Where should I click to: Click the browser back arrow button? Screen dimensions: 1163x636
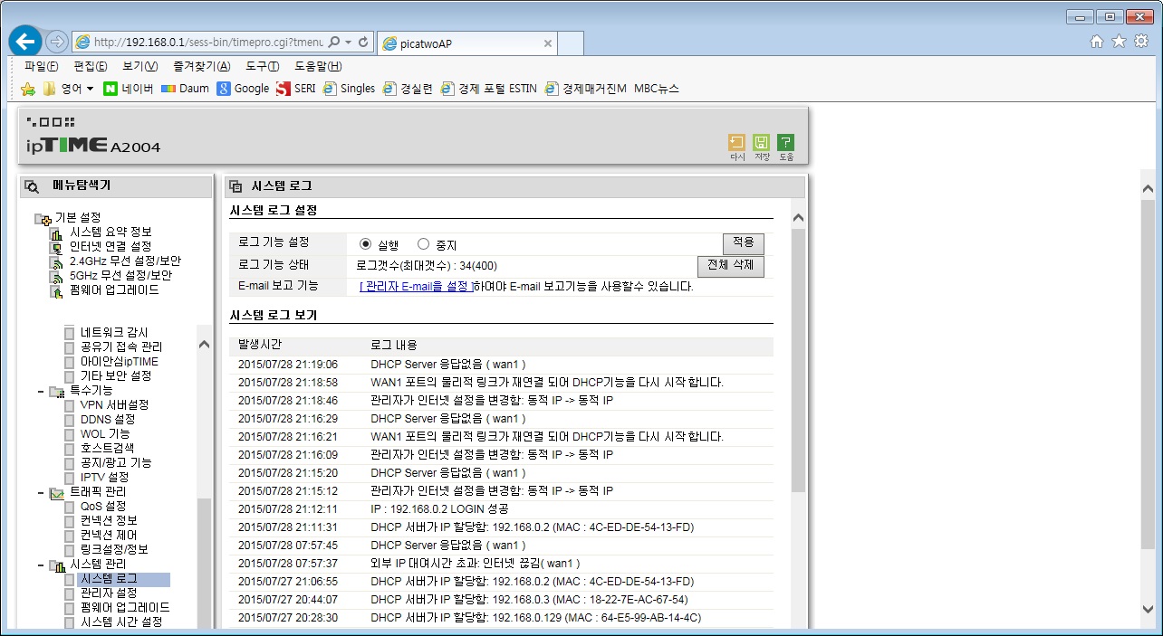click(x=25, y=42)
